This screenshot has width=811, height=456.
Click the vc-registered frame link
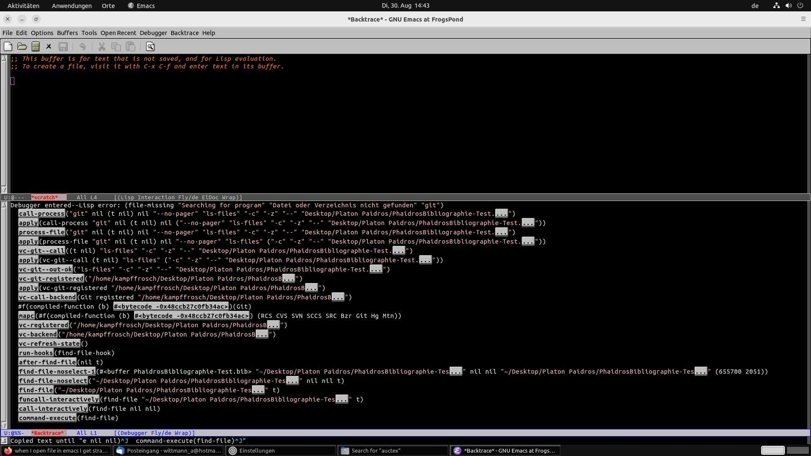[44, 325]
